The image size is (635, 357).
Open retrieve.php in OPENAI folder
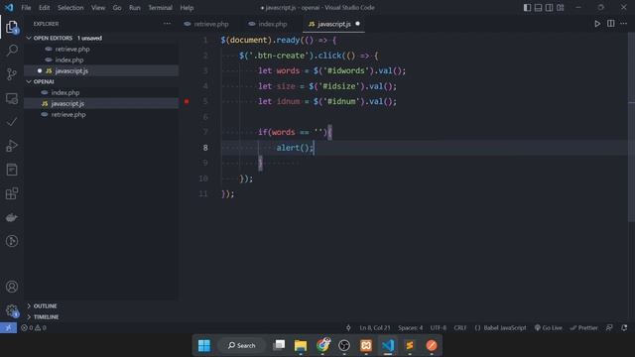101,115
